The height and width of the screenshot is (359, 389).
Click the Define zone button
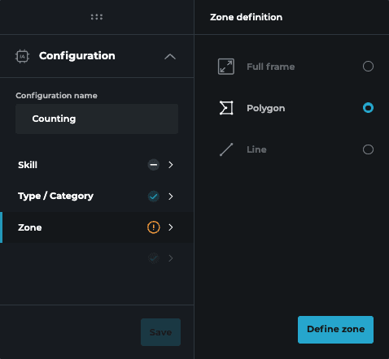point(335,330)
